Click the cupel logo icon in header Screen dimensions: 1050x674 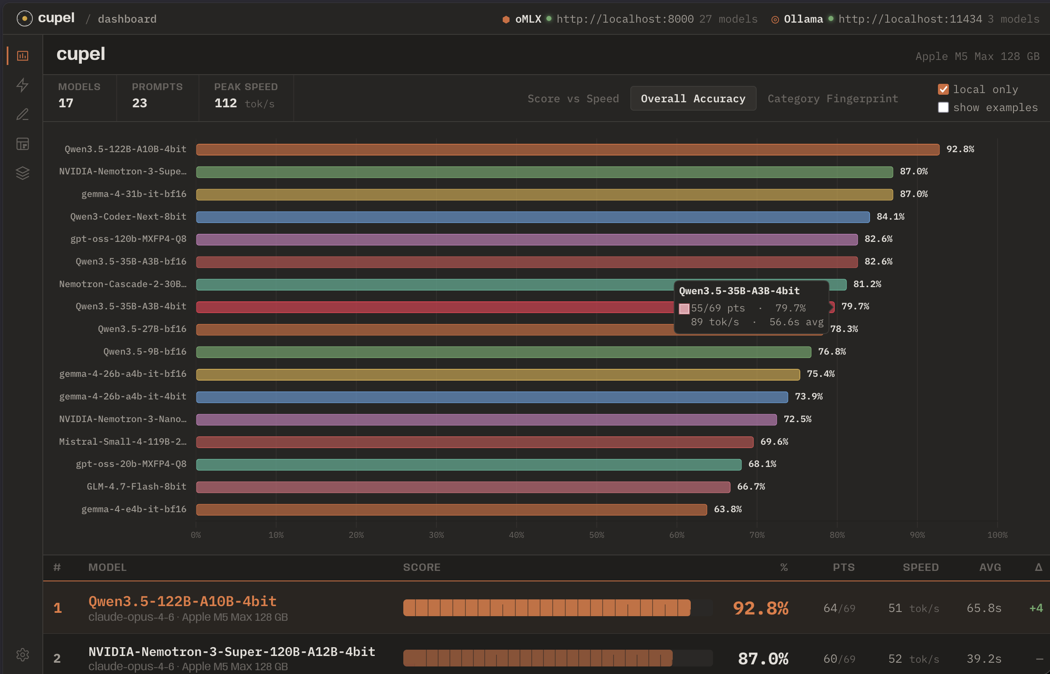(x=24, y=18)
